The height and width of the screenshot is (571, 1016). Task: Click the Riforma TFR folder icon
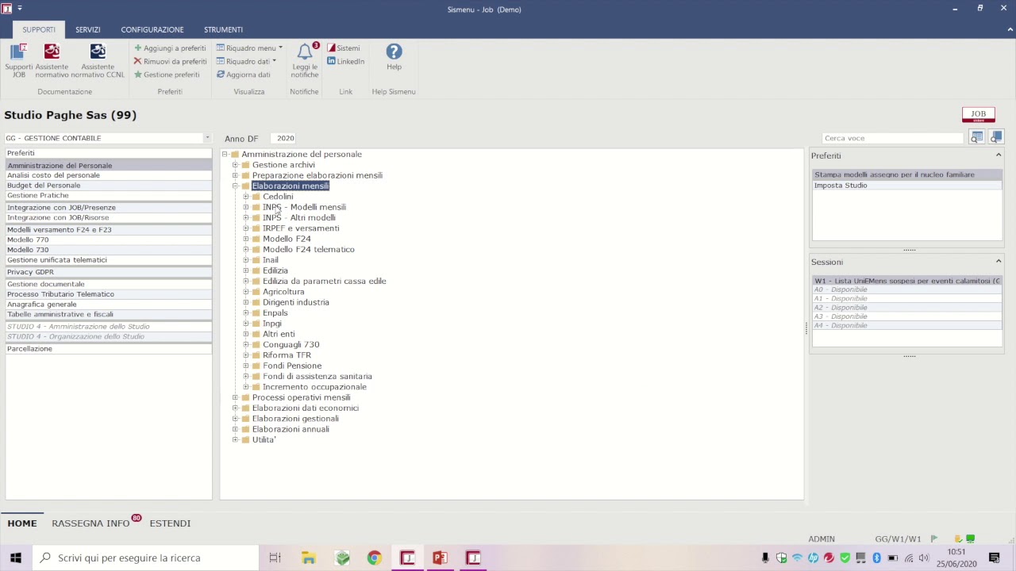256,355
